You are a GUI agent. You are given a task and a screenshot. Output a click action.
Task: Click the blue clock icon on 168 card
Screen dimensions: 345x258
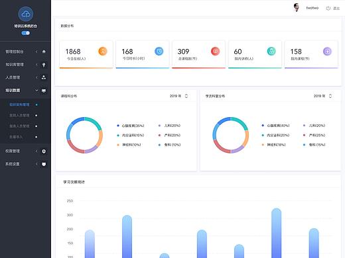point(159,51)
